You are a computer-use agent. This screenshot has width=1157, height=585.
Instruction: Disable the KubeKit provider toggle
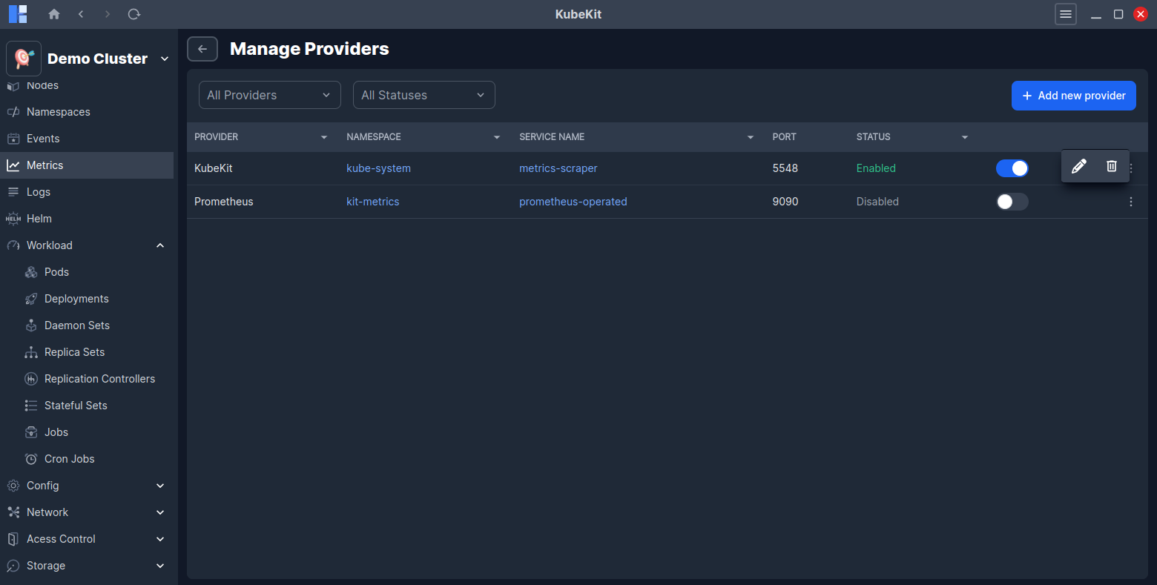[x=1012, y=168]
